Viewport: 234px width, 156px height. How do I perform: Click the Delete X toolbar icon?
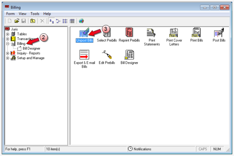pyautogui.click(x=43, y=21)
